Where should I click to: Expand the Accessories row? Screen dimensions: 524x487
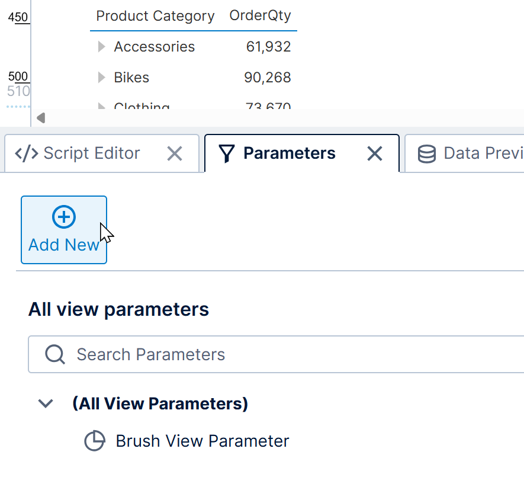(x=102, y=47)
